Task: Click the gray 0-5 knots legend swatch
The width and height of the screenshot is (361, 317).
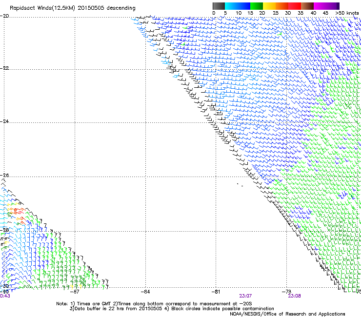Action: 219,6
